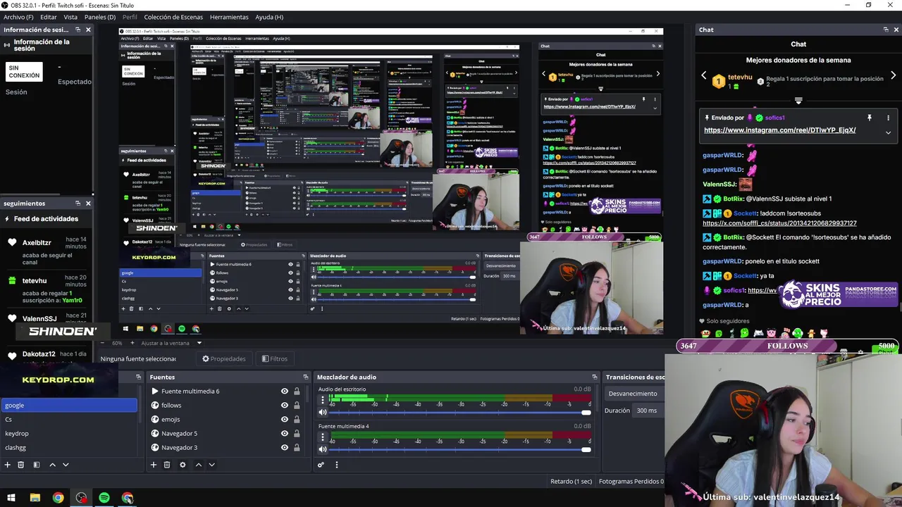
Task: Toggle visibility of Navegador 3
Action: click(285, 448)
